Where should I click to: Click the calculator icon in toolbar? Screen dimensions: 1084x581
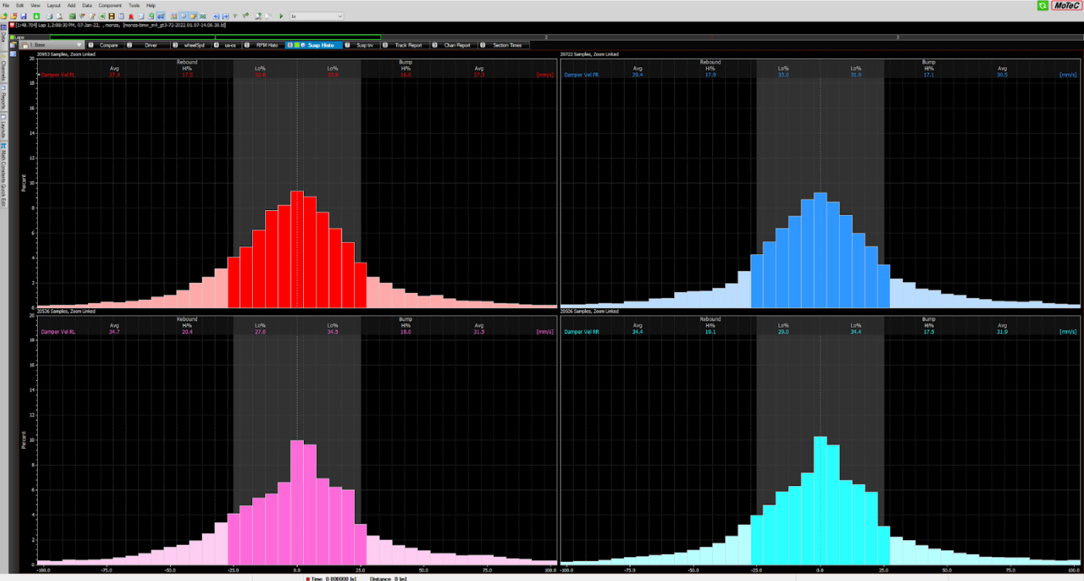[121, 16]
